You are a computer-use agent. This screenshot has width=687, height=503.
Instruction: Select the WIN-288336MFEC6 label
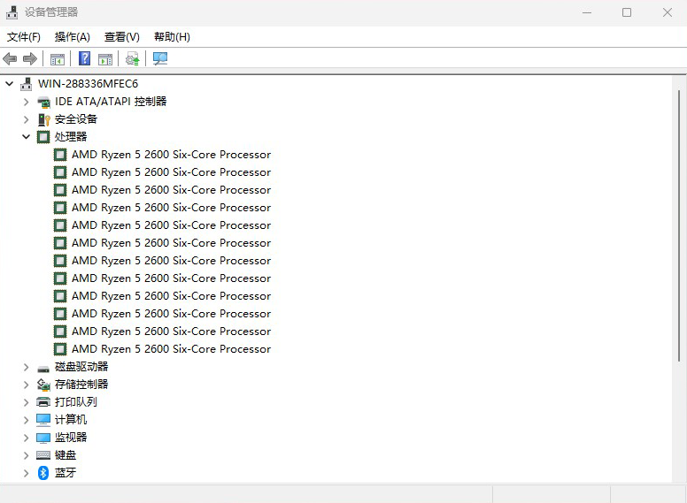coord(88,84)
